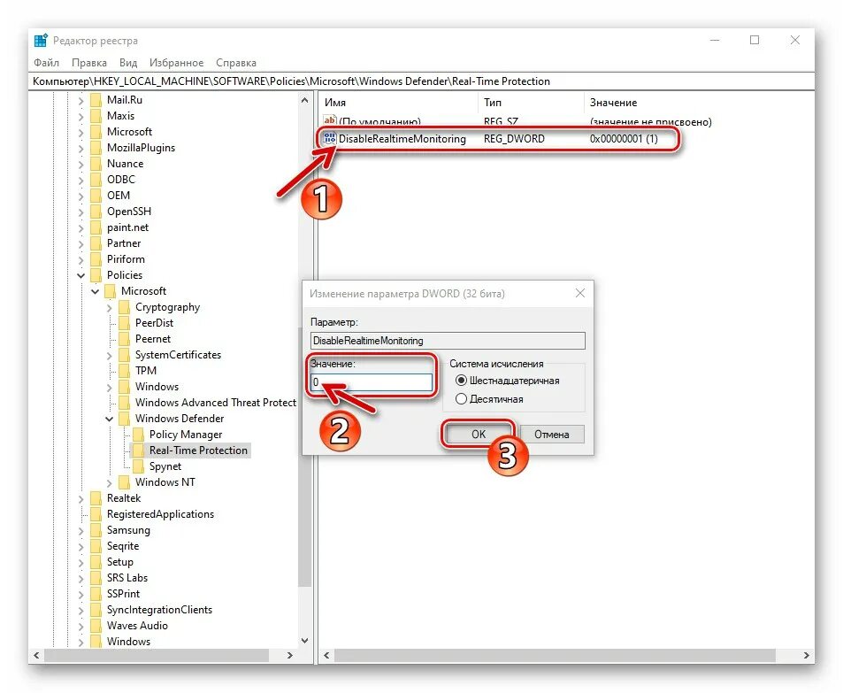Select the Samsung folder icon

tap(96, 530)
